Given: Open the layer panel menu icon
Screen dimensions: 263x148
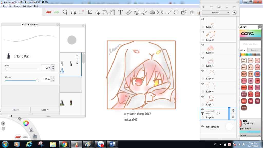Looking at the screenshot, I should pos(234,7).
